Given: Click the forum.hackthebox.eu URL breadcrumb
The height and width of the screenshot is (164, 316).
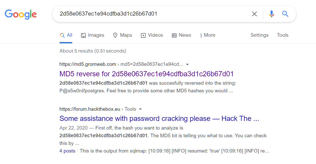Looking at the screenshot, I should point(90,109).
